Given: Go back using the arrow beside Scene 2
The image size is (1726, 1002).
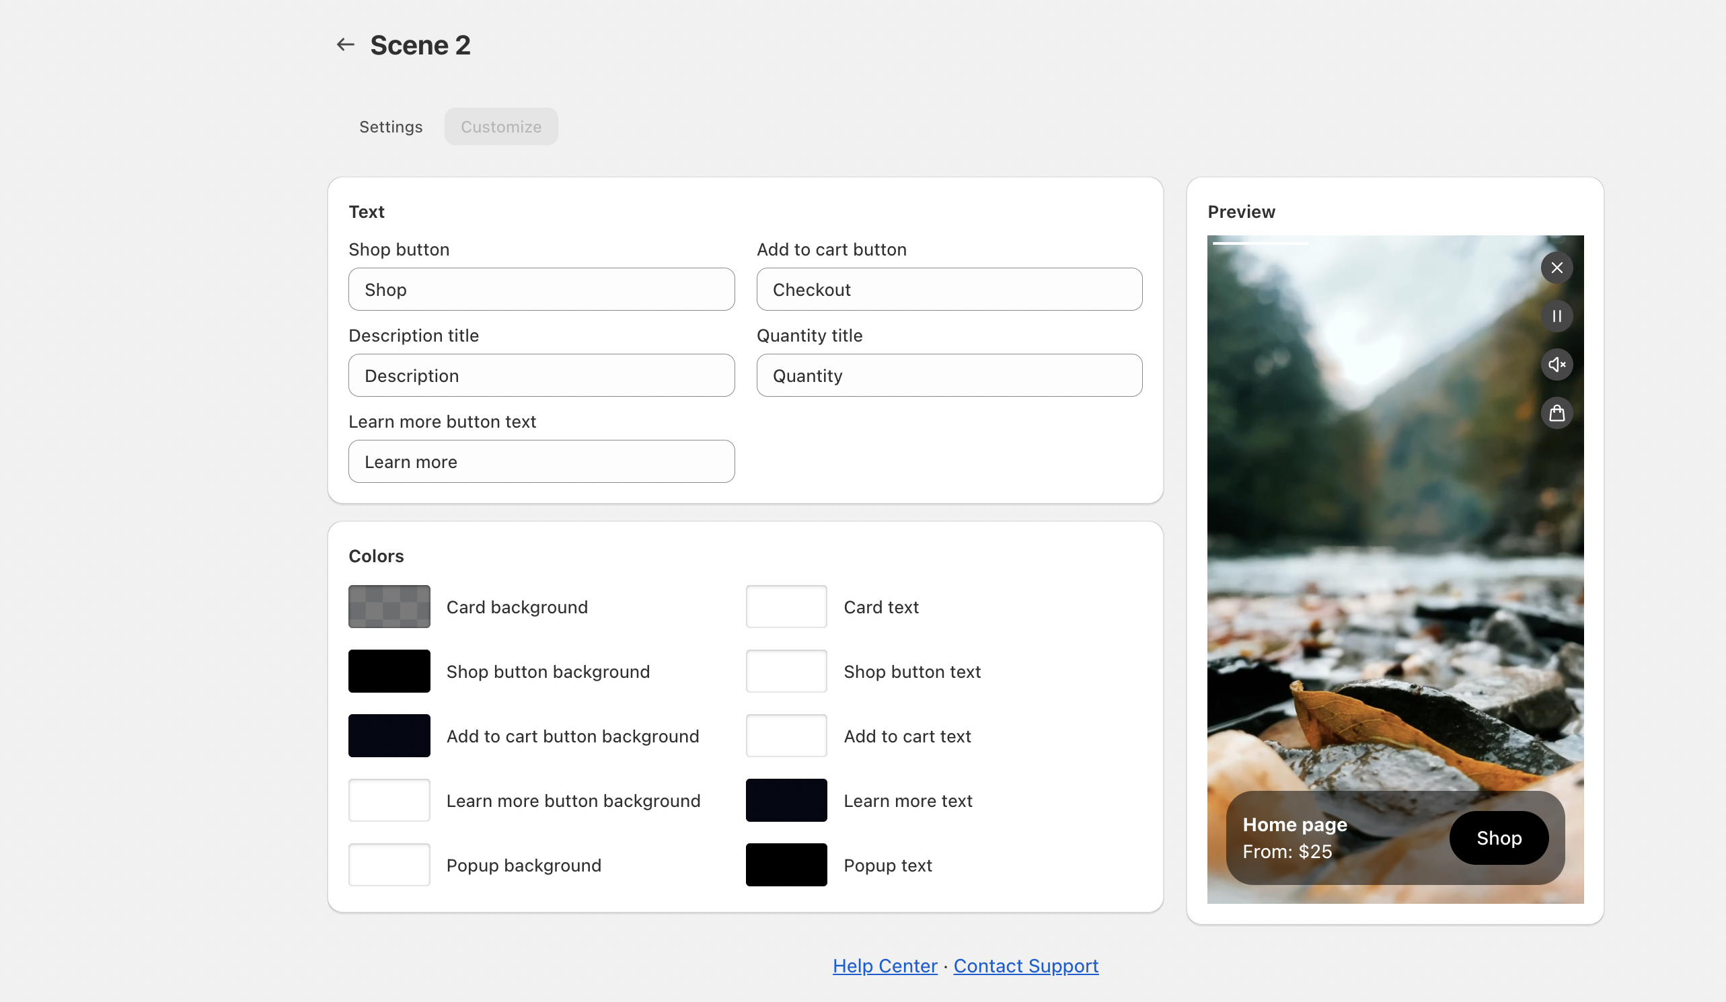Looking at the screenshot, I should pyautogui.click(x=345, y=45).
